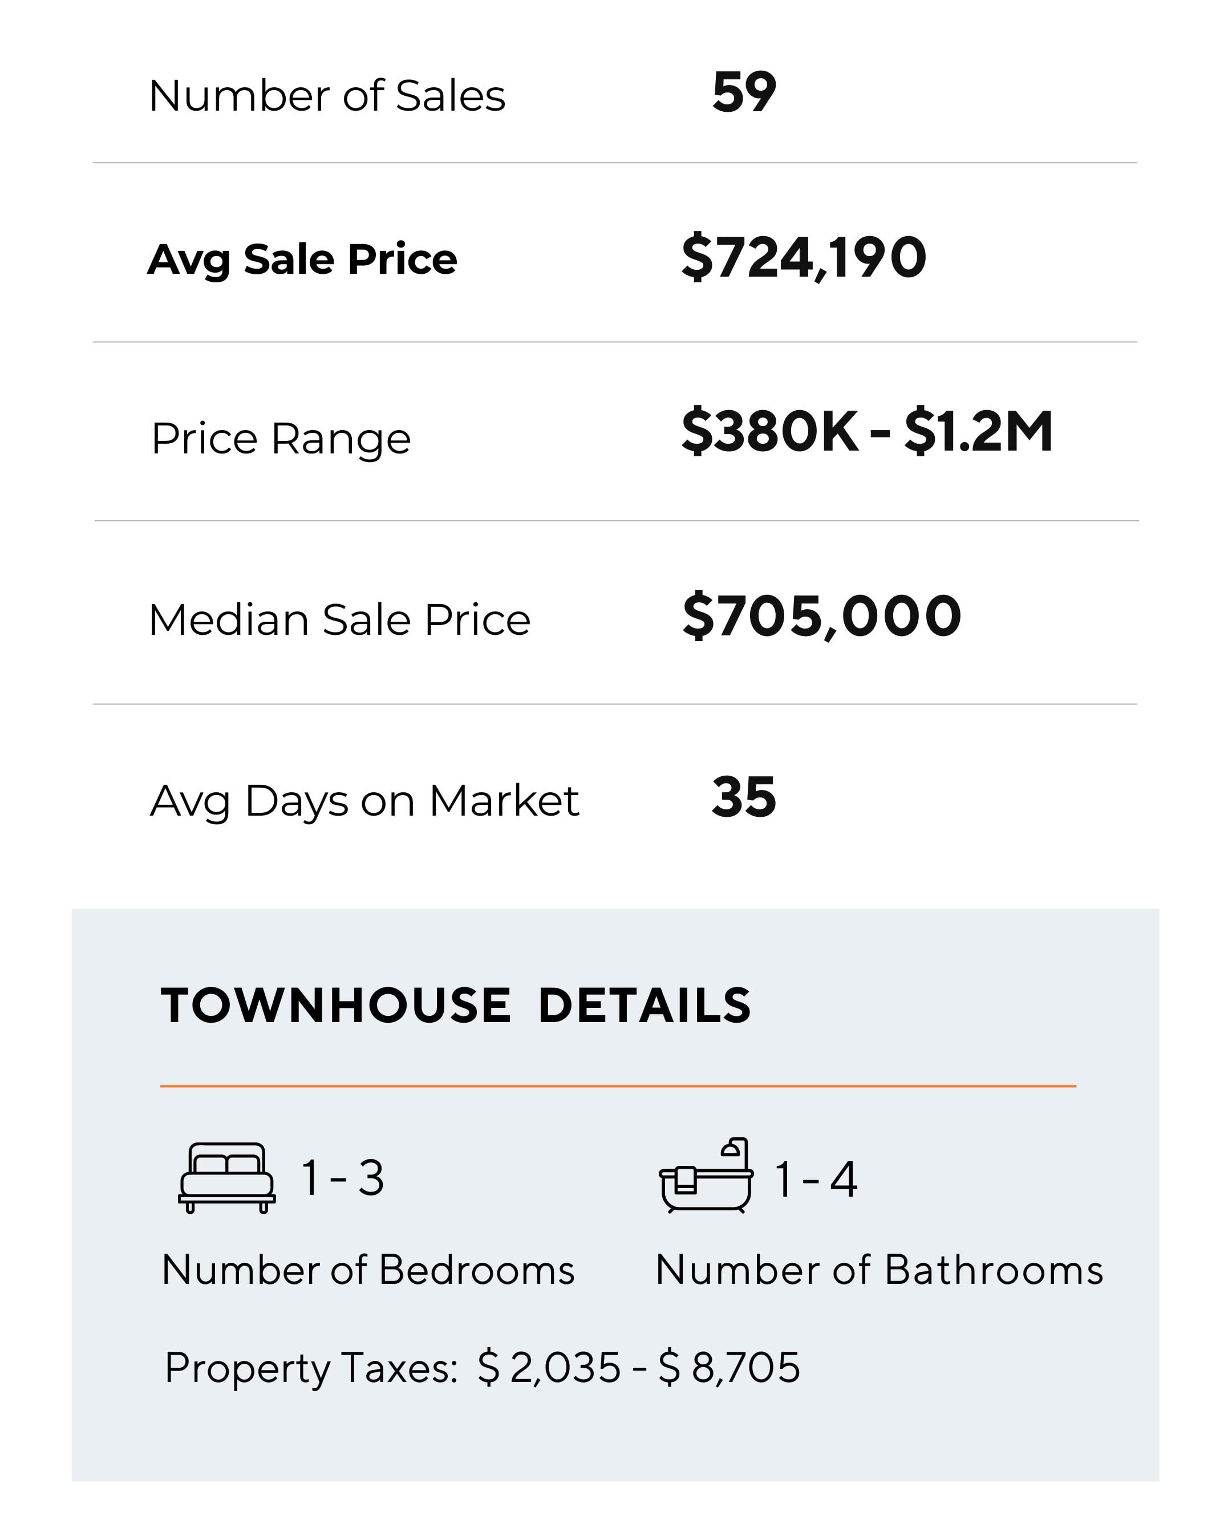Select the Median Sale Price label
This screenshot has width=1232, height=1540.
click(x=339, y=619)
